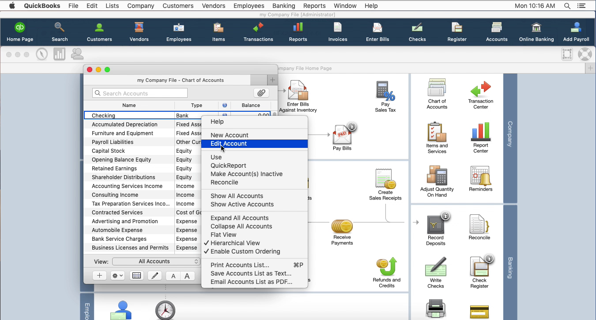Image resolution: width=596 pixels, height=320 pixels.
Task: Open Items and Services icon
Action: (437, 138)
